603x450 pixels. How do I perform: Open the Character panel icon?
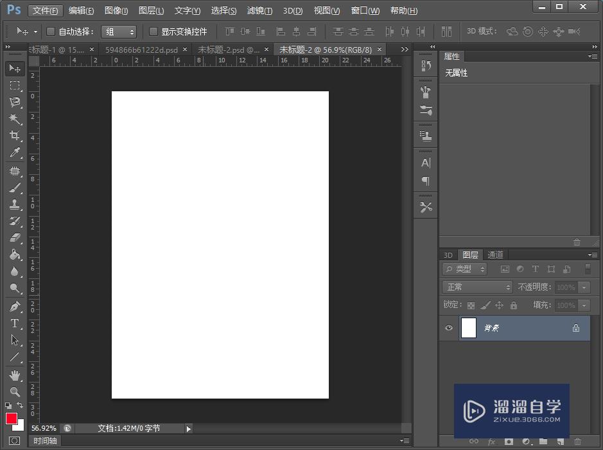coord(425,163)
